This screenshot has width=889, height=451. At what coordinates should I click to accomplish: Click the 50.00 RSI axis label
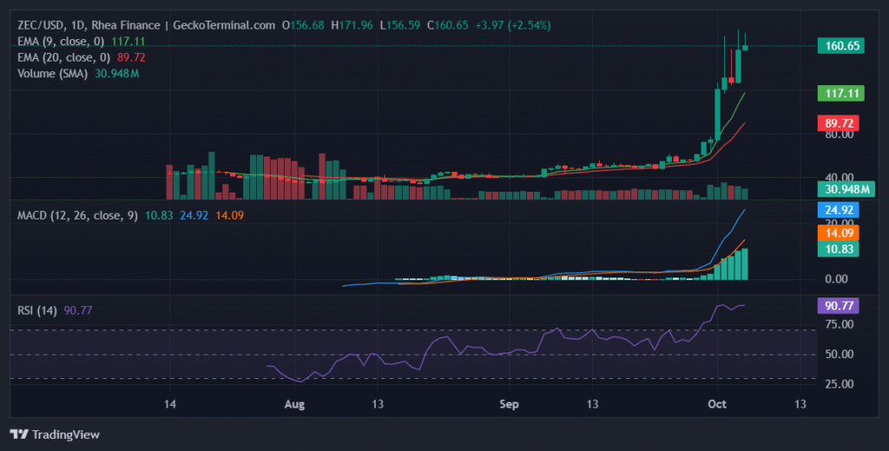840,354
